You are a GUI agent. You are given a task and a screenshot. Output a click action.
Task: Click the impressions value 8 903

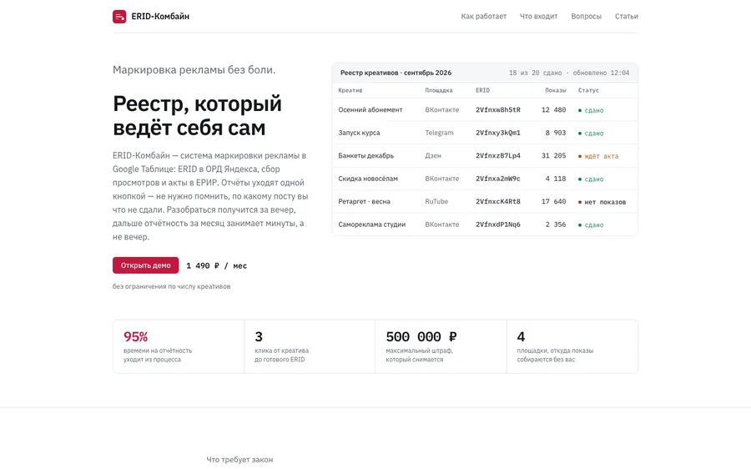tap(555, 133)
